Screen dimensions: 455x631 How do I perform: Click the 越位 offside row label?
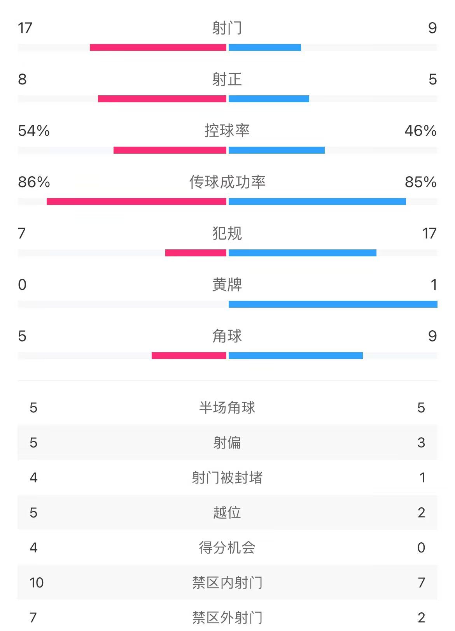(x=227, y=513)
